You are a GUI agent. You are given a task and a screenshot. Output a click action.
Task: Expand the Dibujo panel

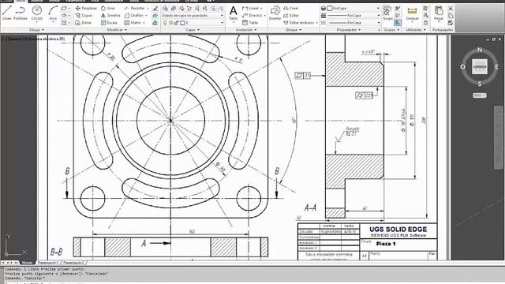click(36, 30)
